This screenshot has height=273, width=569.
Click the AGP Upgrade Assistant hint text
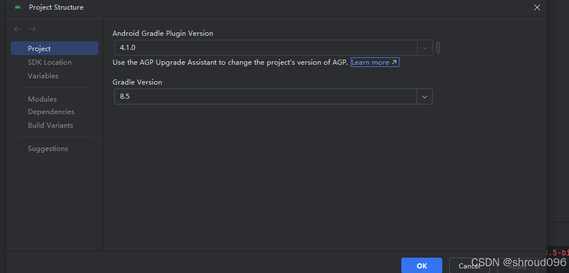click(230, 62)
